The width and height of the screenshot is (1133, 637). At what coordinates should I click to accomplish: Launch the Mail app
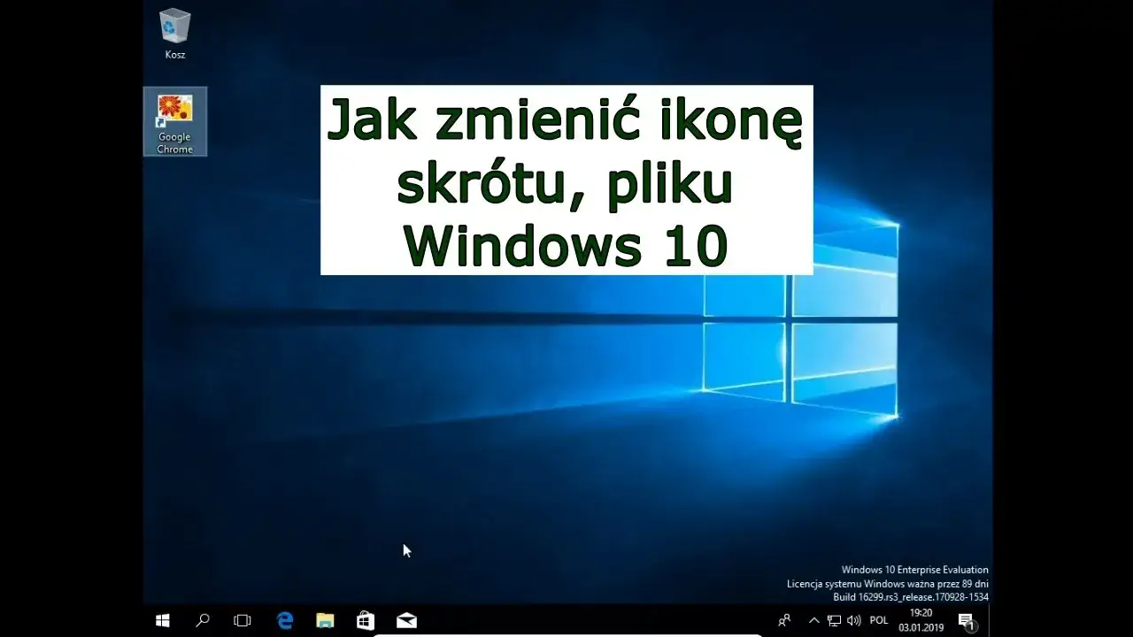click(405, 620)
